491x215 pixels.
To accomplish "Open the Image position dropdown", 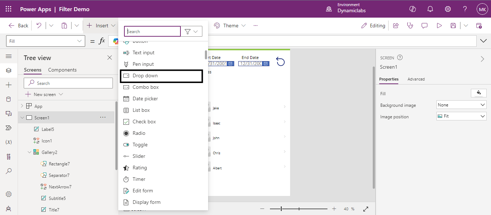I will [461, 116].
